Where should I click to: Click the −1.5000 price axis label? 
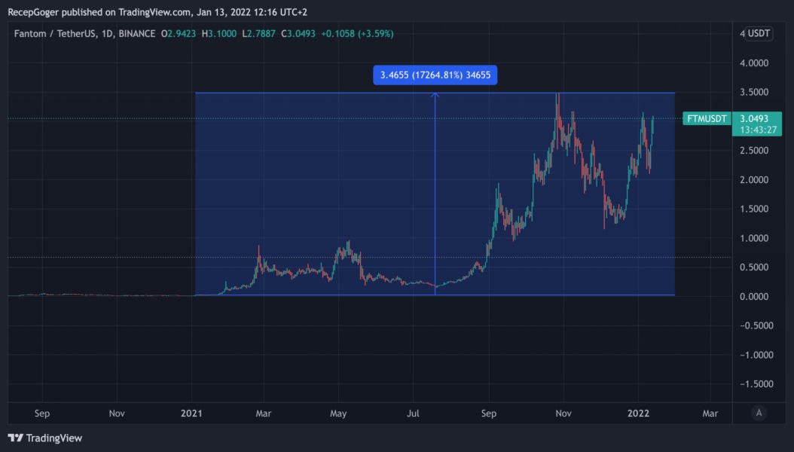coord(756,384)
